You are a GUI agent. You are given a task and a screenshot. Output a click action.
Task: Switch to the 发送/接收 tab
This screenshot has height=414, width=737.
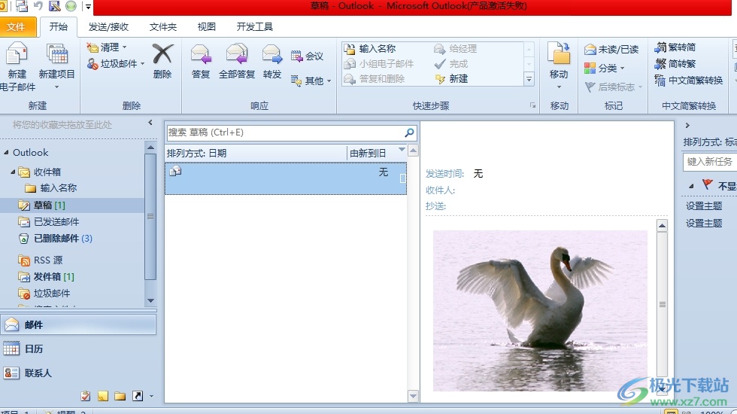click(108, 27)
